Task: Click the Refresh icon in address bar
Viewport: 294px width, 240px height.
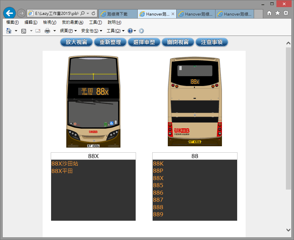Action: pyautogui.click(x=93, y=13)
